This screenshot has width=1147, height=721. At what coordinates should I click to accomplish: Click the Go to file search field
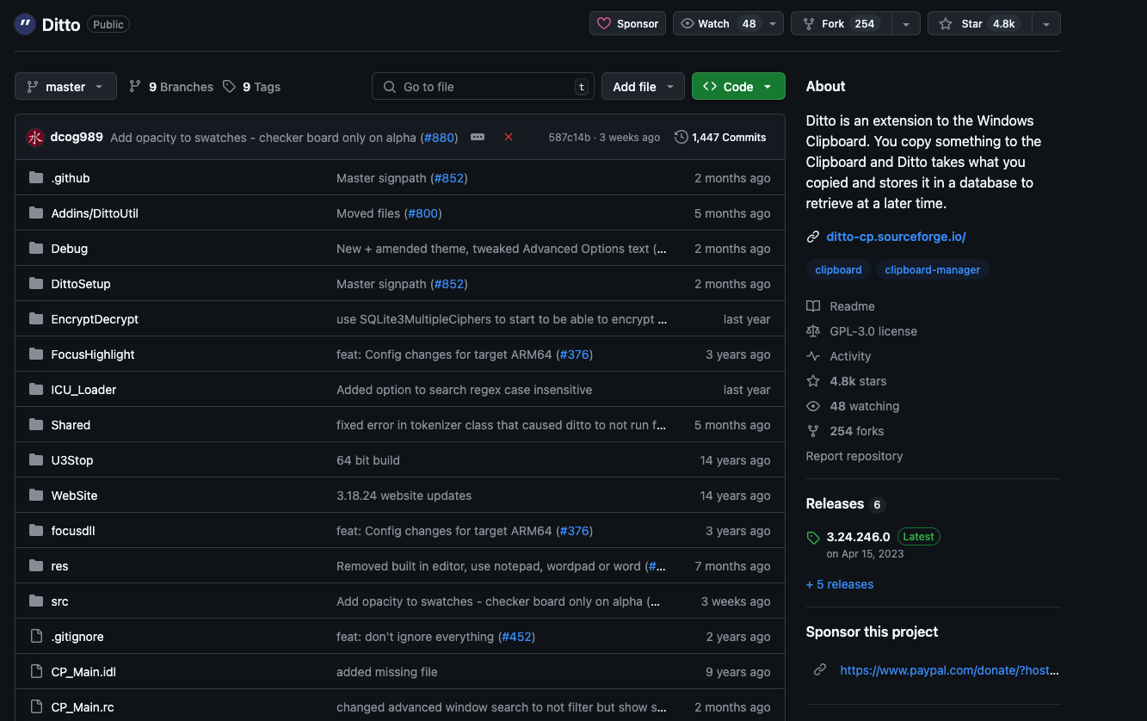483,87
